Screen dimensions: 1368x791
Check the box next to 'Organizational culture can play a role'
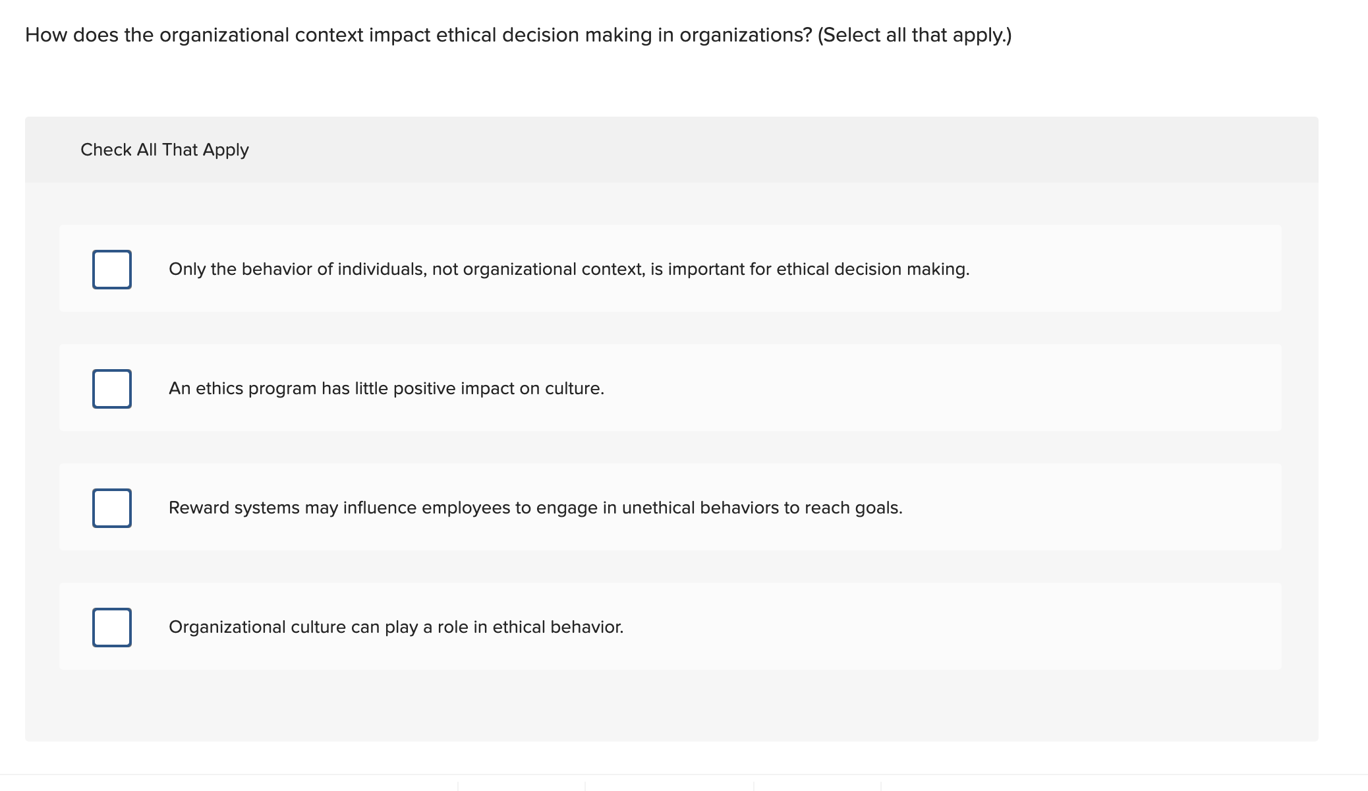(x=112, y=628)
